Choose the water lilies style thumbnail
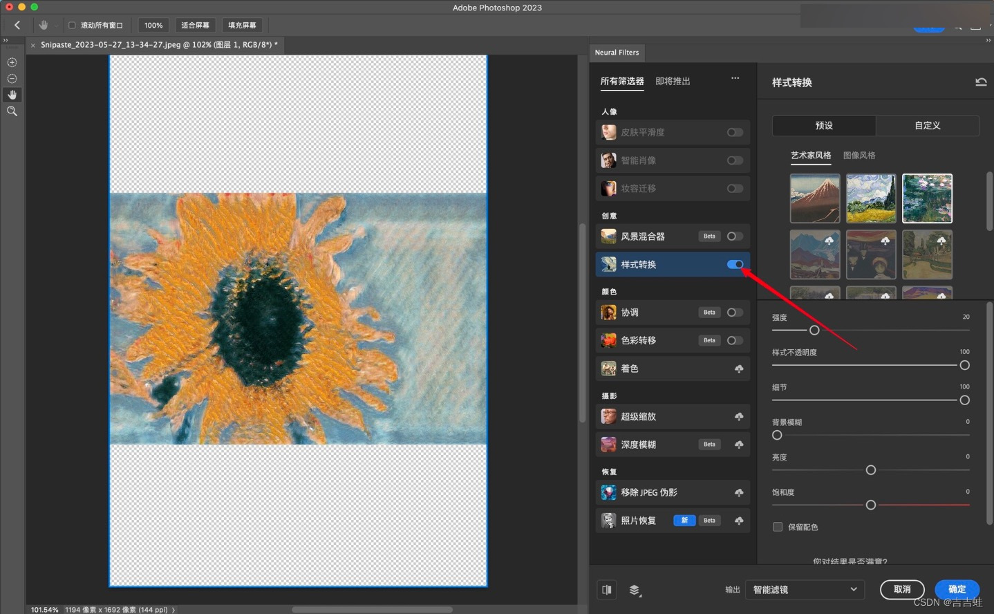 coord(927,198)
